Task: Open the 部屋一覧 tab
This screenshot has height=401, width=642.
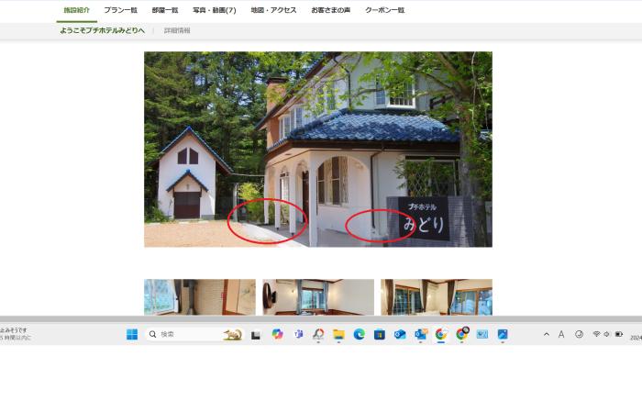Action: [x=165, y=10]
